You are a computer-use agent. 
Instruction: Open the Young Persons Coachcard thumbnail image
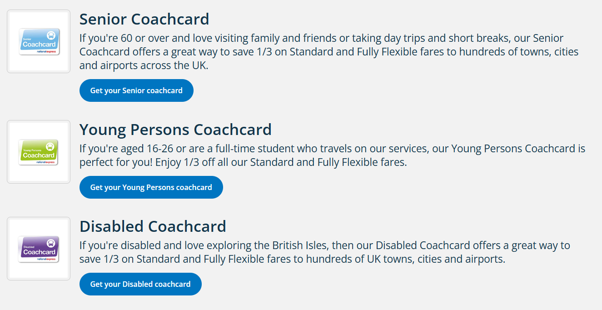coord(39,152)
